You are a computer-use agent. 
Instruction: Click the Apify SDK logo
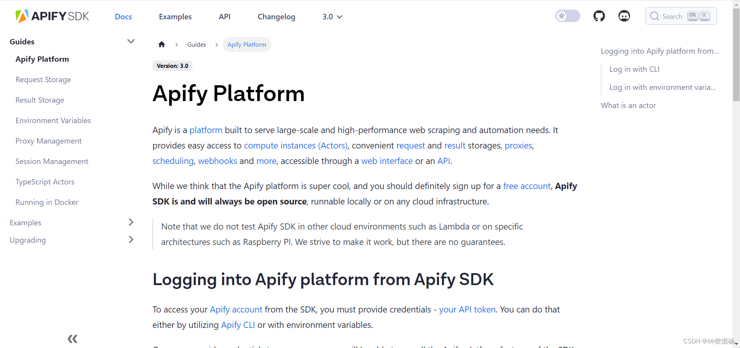coord(52,16)
